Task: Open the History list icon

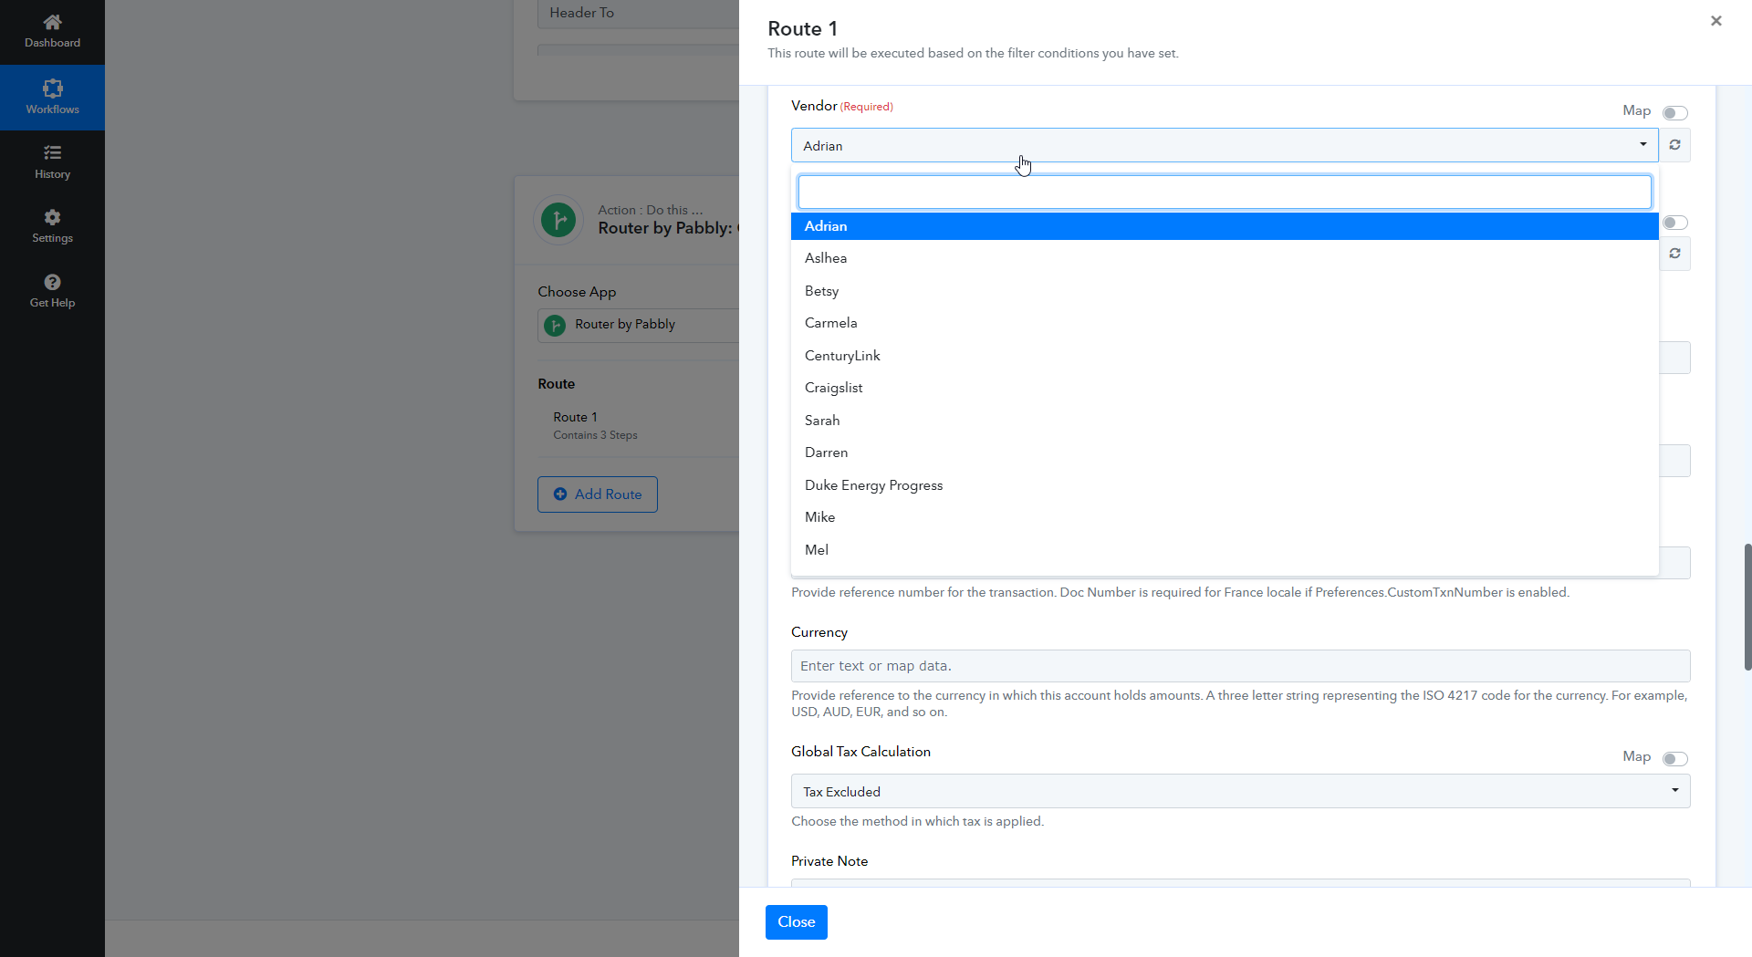Action: [x=52, y=152]
